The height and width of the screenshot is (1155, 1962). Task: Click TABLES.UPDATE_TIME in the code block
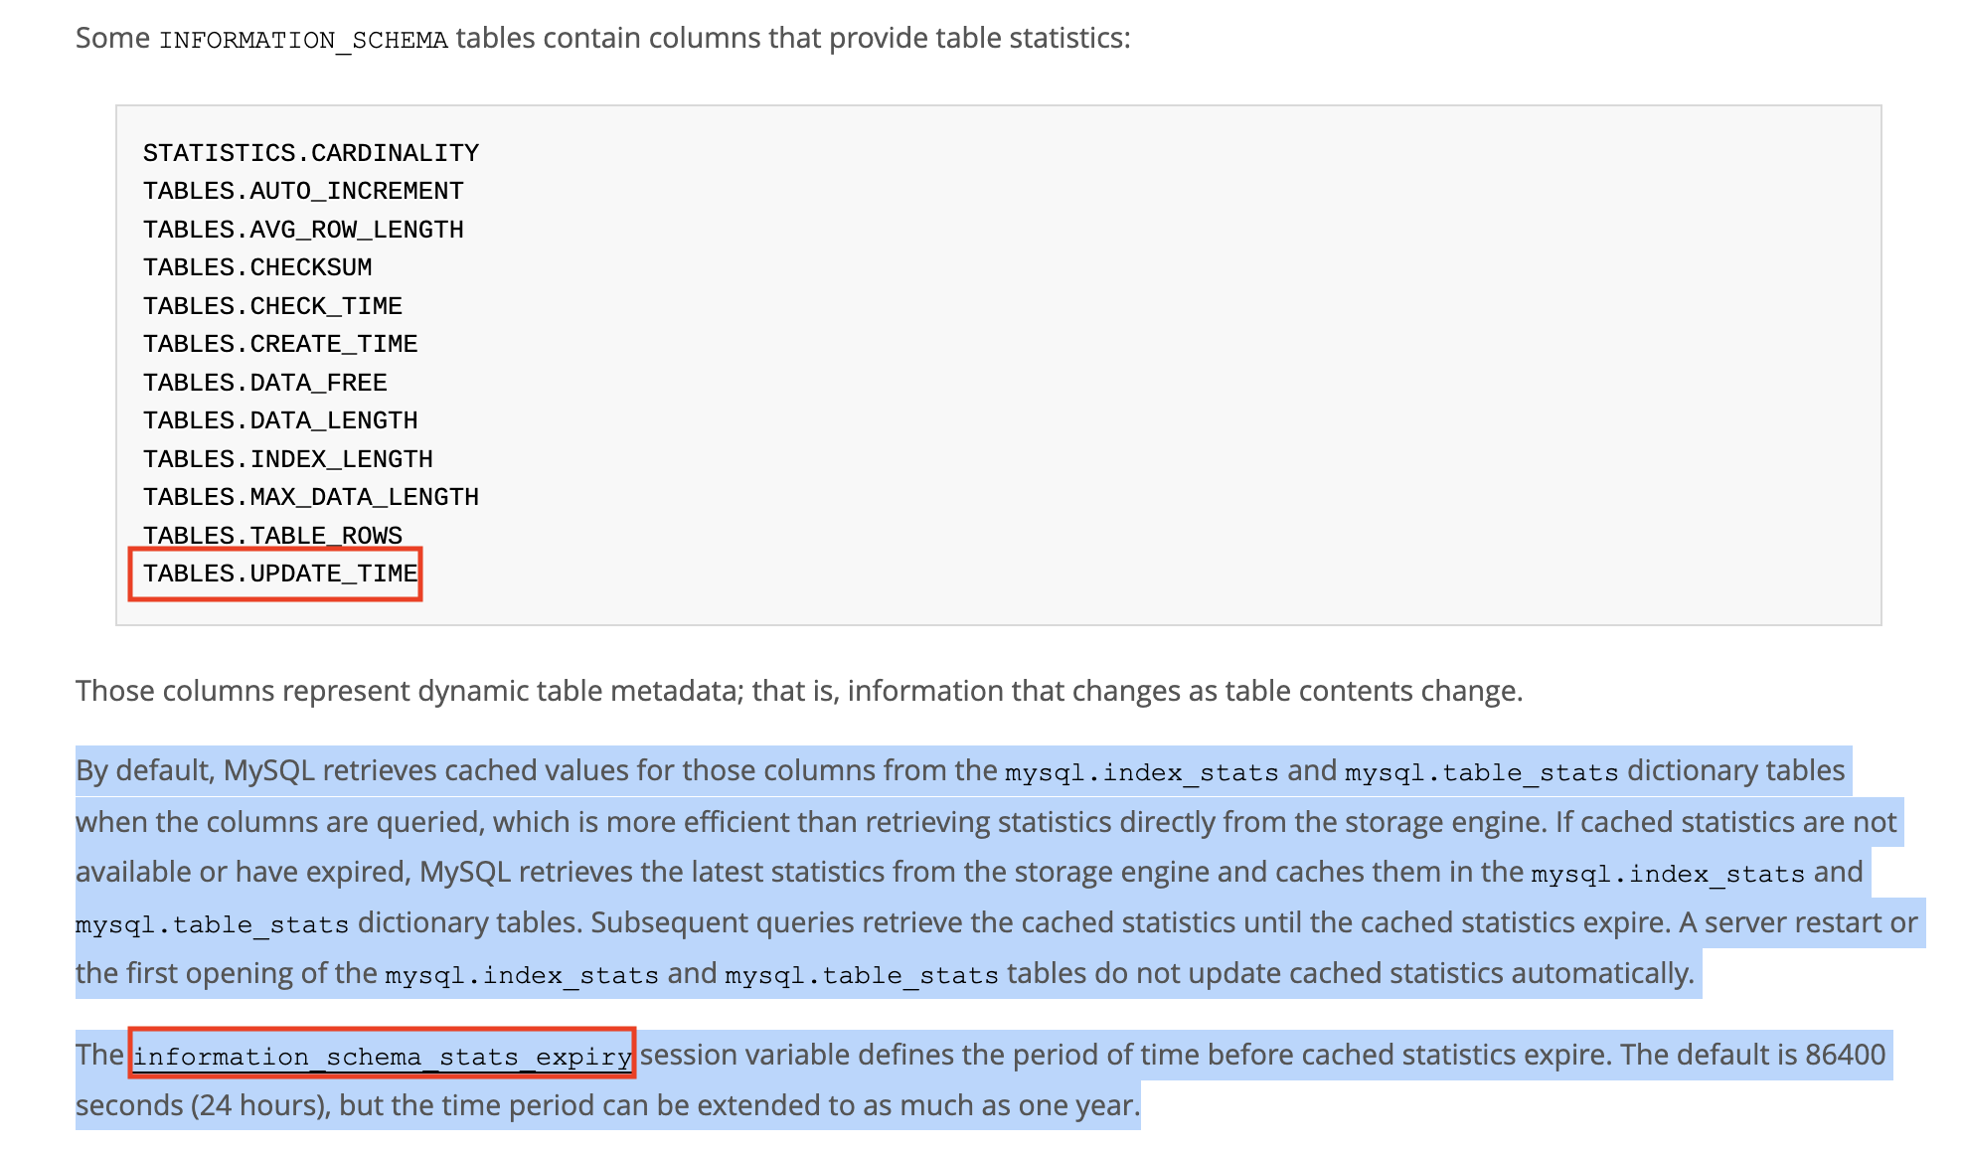(280, 574)
